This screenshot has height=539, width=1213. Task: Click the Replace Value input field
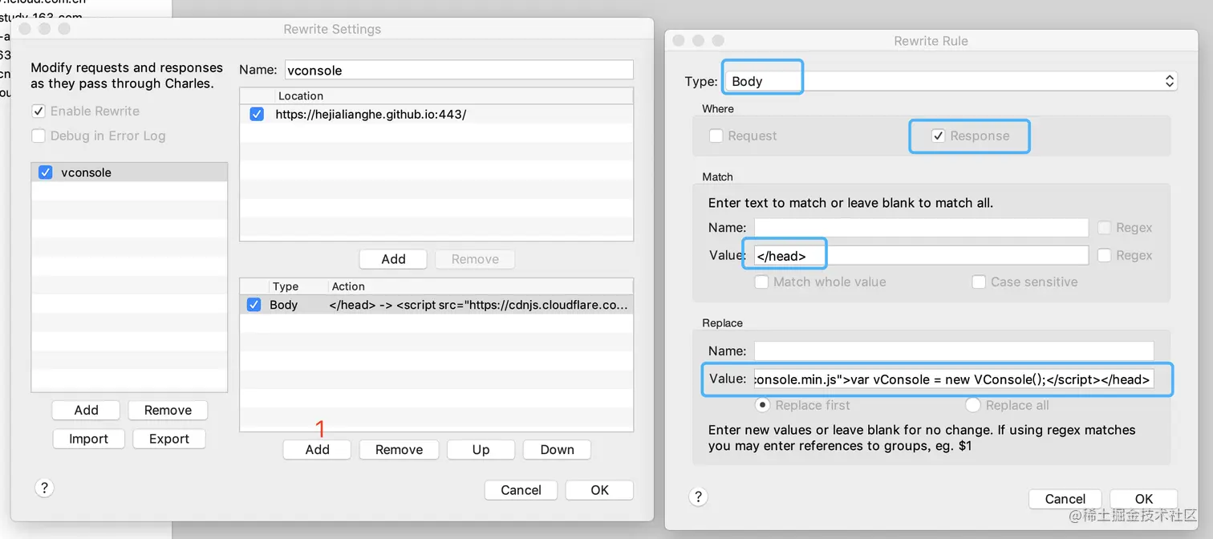click(954, 379)
